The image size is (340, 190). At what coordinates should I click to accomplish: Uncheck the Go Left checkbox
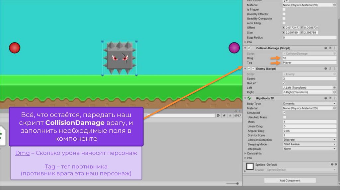pos(284,83)
